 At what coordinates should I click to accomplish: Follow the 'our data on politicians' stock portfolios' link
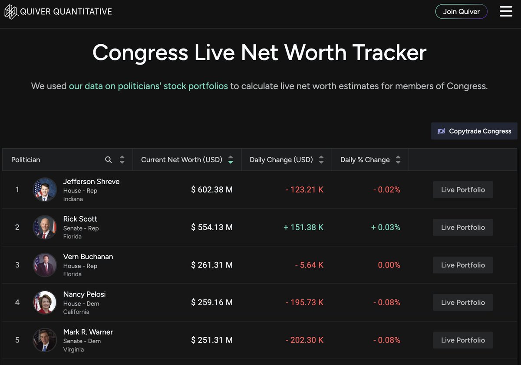pyautogui.click(x=148, y=86)
